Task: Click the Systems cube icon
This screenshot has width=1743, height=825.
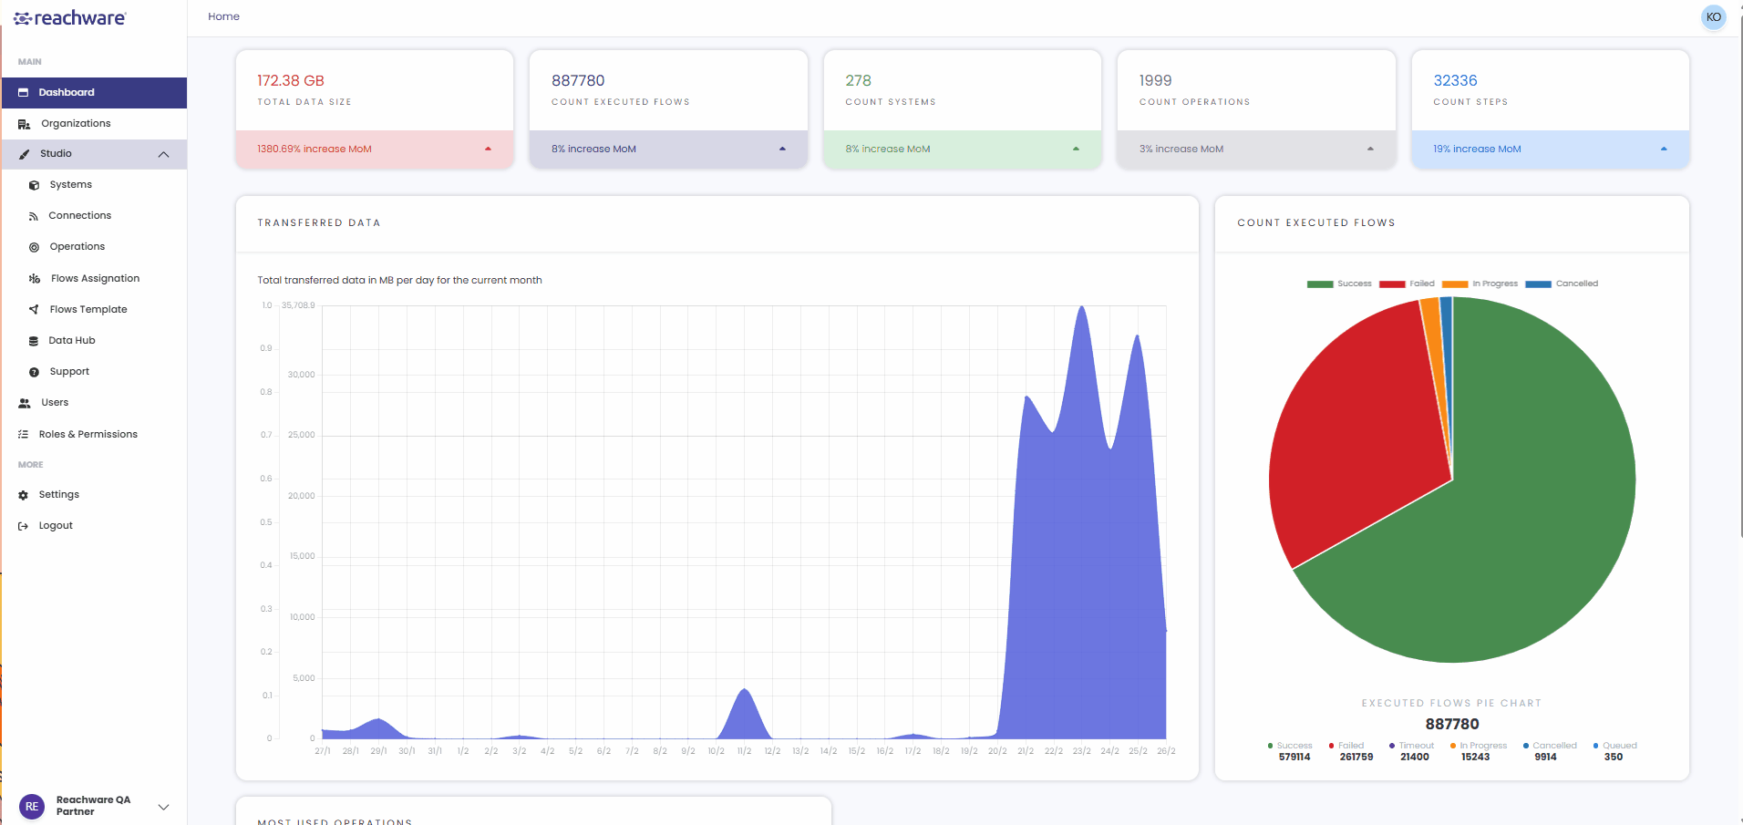Action: point(34,185)
